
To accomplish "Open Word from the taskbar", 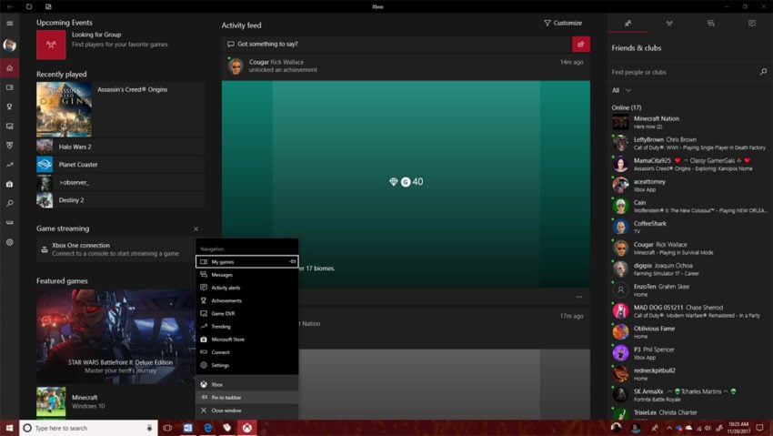I will point(188,428).
